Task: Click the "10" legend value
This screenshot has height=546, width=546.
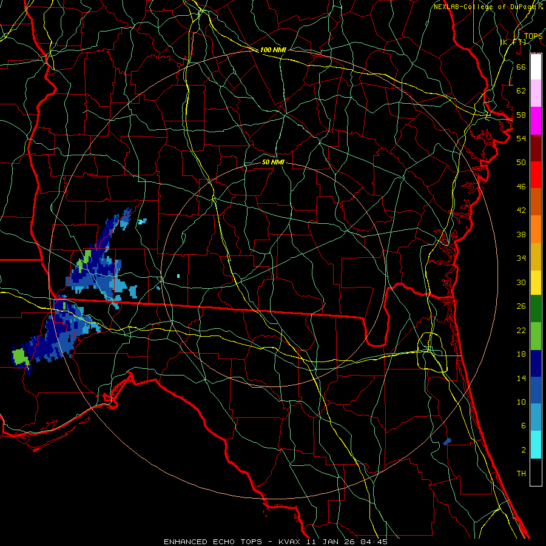Action: (x=521, y=402)
